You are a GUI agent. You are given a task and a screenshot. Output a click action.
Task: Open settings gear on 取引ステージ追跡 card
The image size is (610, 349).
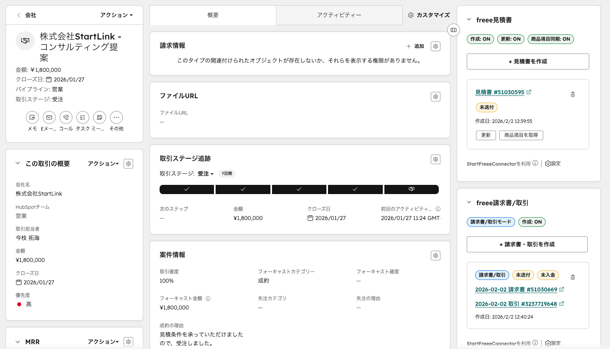click(436, 159)
